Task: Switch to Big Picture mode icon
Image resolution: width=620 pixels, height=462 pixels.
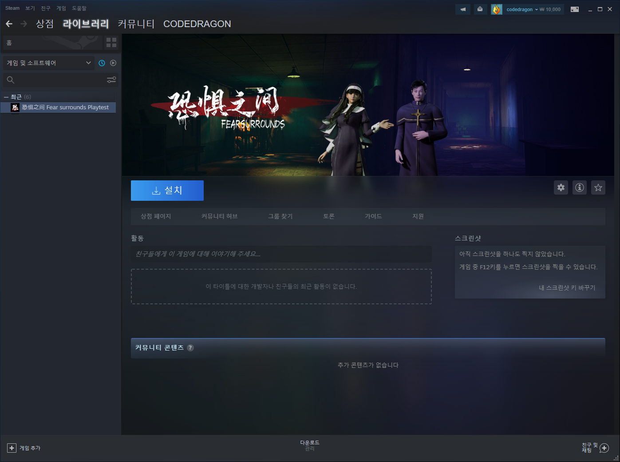Action: point(575,9)
